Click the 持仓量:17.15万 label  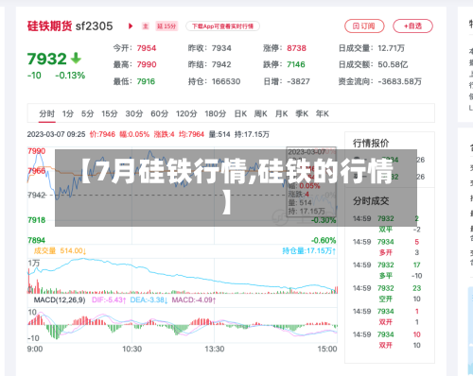tap(309, 251)
